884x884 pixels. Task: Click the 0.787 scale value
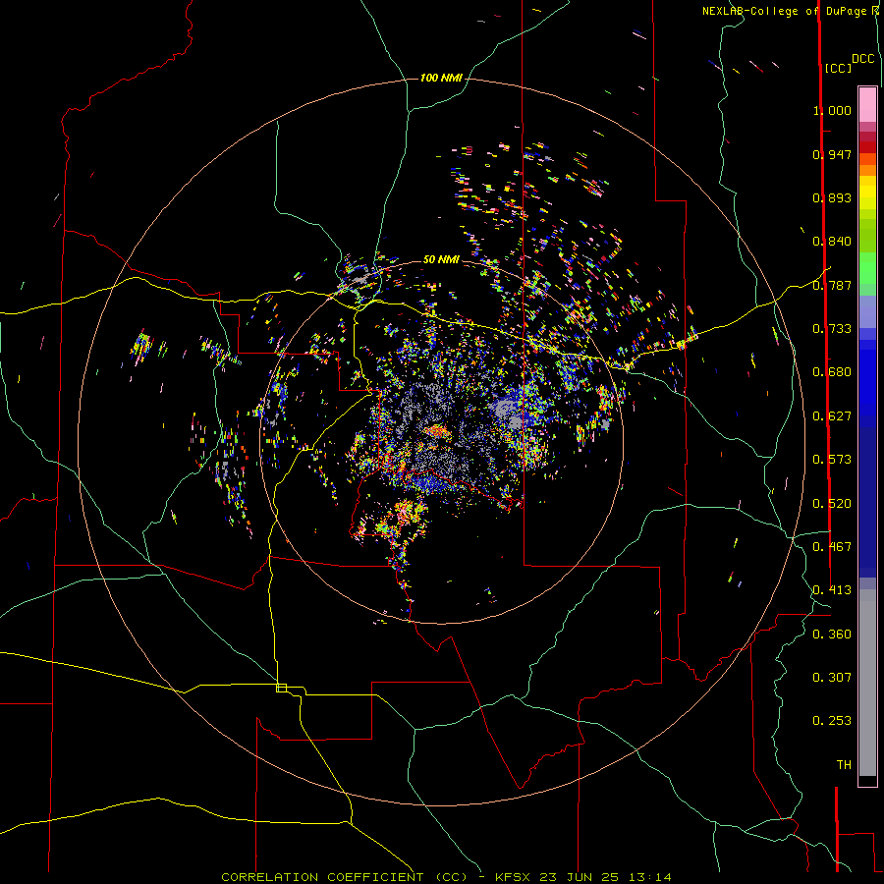(832, 285)
